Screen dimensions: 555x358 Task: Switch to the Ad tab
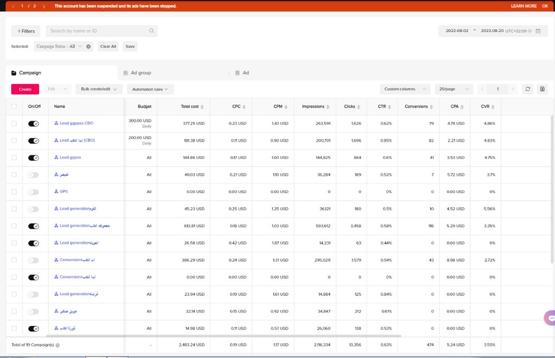pyautogui.click(x=242, y=72)
